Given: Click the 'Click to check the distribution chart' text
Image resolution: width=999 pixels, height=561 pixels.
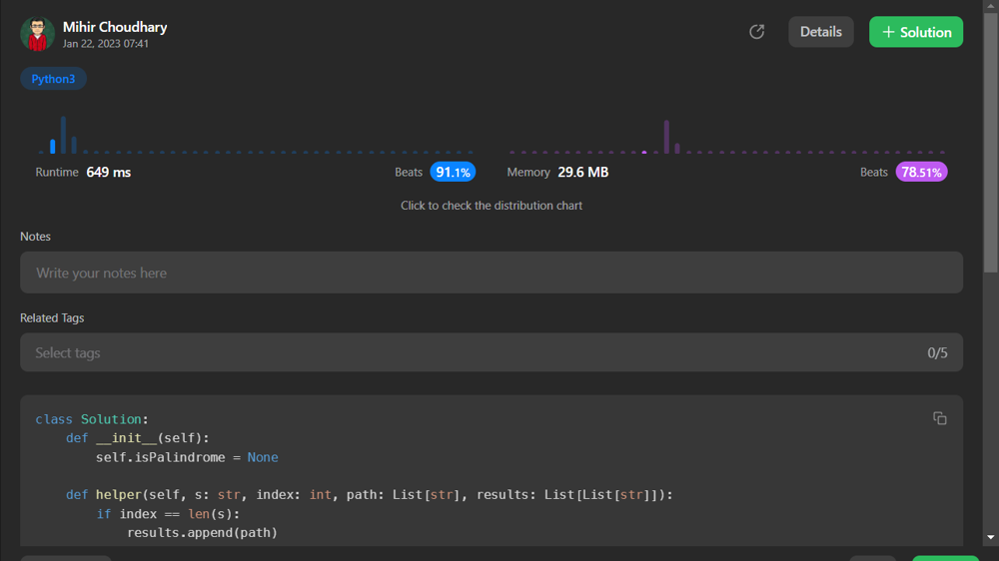Looking at the screenshot, I should [x=491, y=206].
